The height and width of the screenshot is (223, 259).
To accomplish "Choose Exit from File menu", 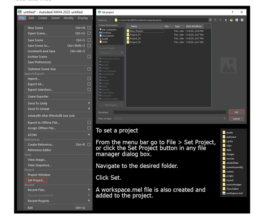I will point(30,208).
